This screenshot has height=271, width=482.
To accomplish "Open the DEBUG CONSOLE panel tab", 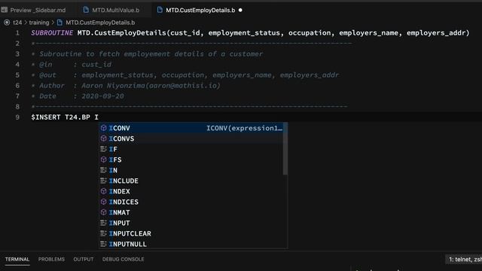I will point(123,259).
